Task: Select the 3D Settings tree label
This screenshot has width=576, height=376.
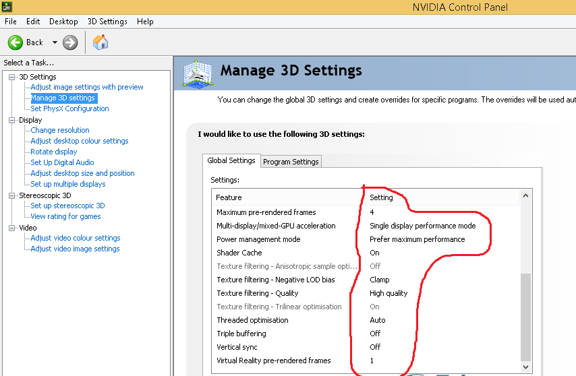Action: coord(38,77)
